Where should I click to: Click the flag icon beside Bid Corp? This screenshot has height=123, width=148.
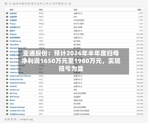point(7,93)
